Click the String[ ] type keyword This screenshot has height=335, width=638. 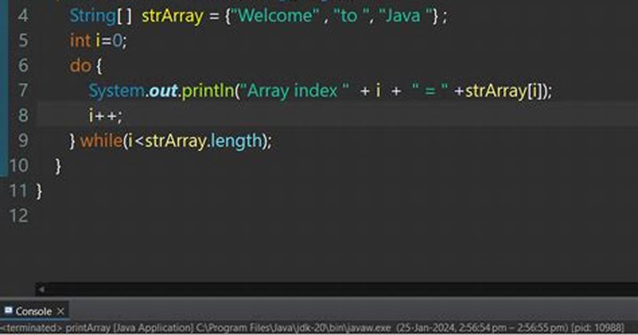click(x=100, y=17)
